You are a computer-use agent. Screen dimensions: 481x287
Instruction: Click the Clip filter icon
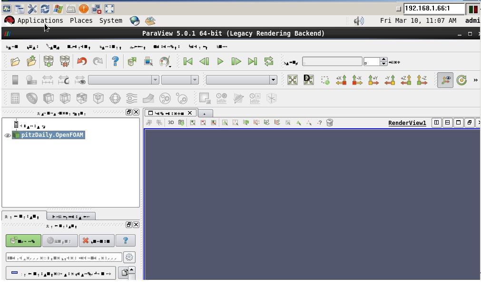pos(49,98)
